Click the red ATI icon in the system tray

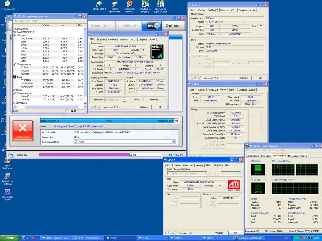point(303,238)
